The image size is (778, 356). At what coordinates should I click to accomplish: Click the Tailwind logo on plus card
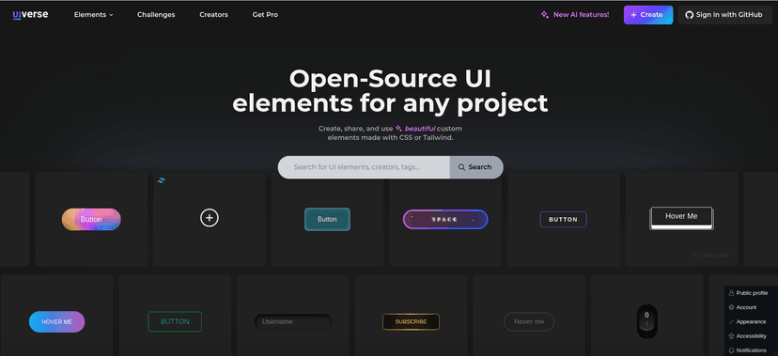pos(162,180)
